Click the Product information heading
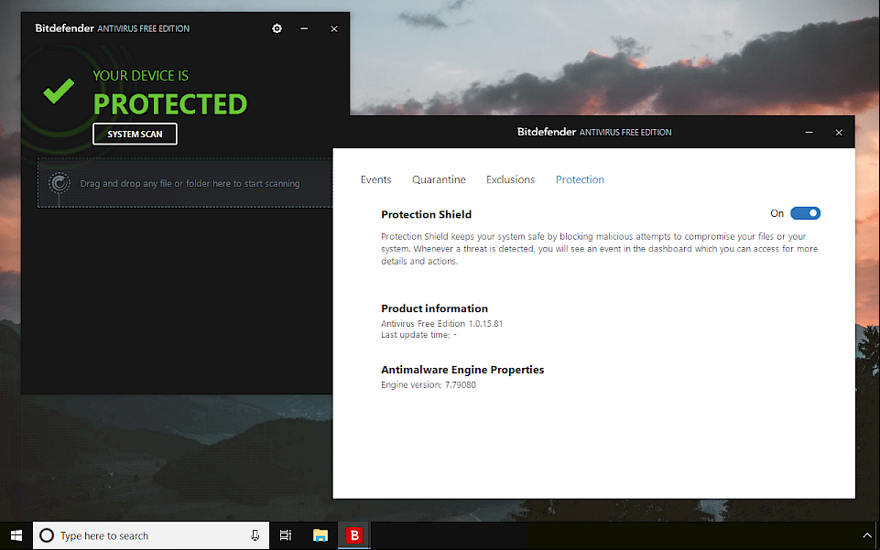This screenshot has height=550, width=880. click(x=434, y=308)
